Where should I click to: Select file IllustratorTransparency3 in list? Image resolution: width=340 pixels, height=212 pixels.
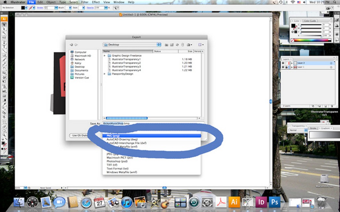click(x=126, y=66)
